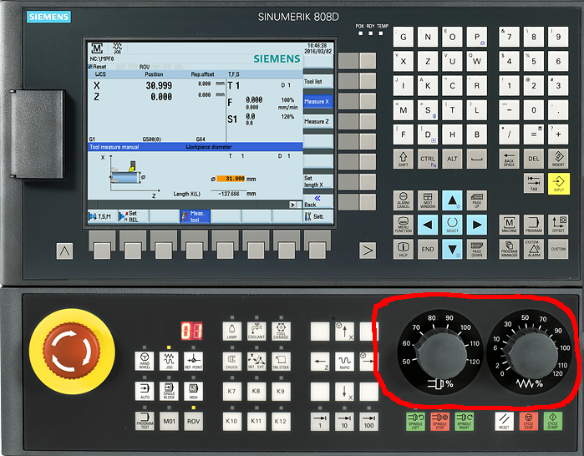Image resolution: width=584 pixels, height=456 pixels.
Task: Click the MENU FUNCTION key
Action: point(403,225)
